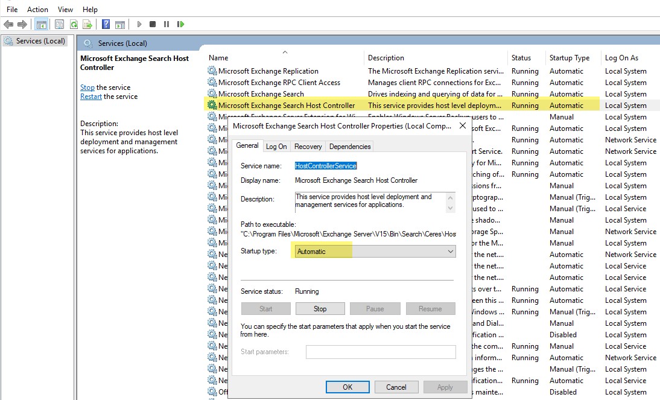This screenshot has width=660, height=400.
Task: Click the Stop Service square icon
Action: coord(153,24)
